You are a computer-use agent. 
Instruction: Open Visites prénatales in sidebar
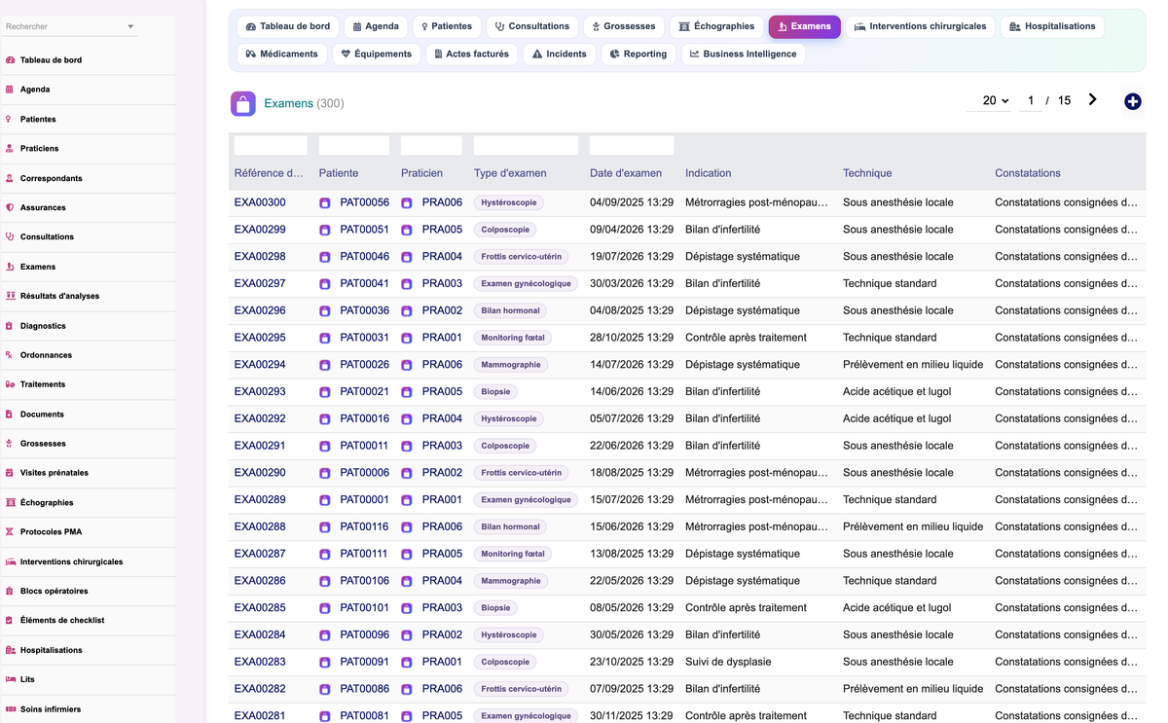pos(55,473)
